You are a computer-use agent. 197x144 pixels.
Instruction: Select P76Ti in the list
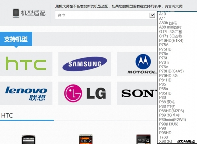[x=164, y=62]
